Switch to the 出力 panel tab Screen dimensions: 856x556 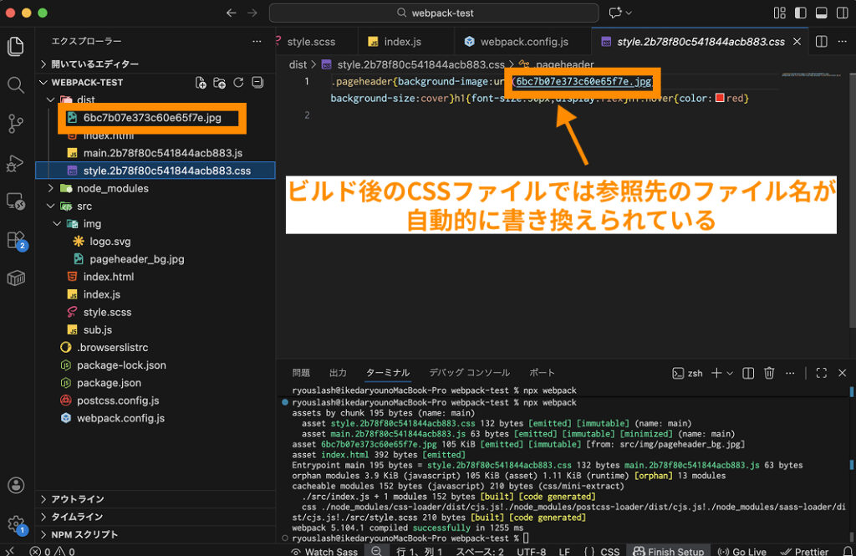point(338,373)
